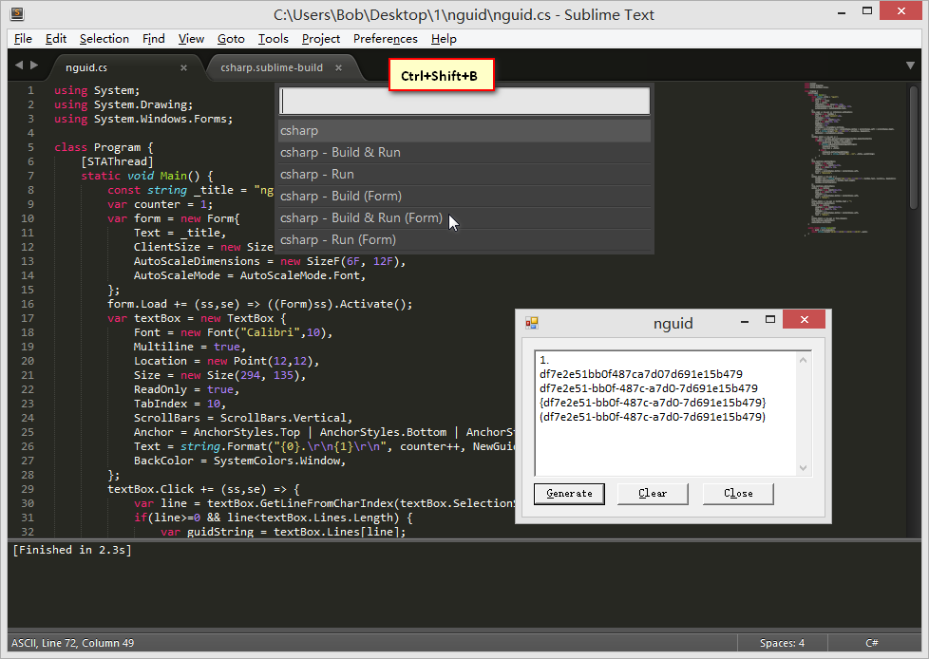Open the Tools menu

(x=274, y=39)
